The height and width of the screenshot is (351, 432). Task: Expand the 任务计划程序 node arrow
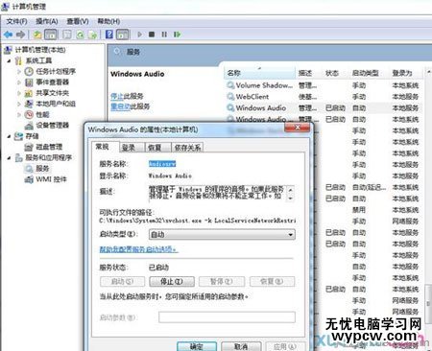[x=19, y=71]
